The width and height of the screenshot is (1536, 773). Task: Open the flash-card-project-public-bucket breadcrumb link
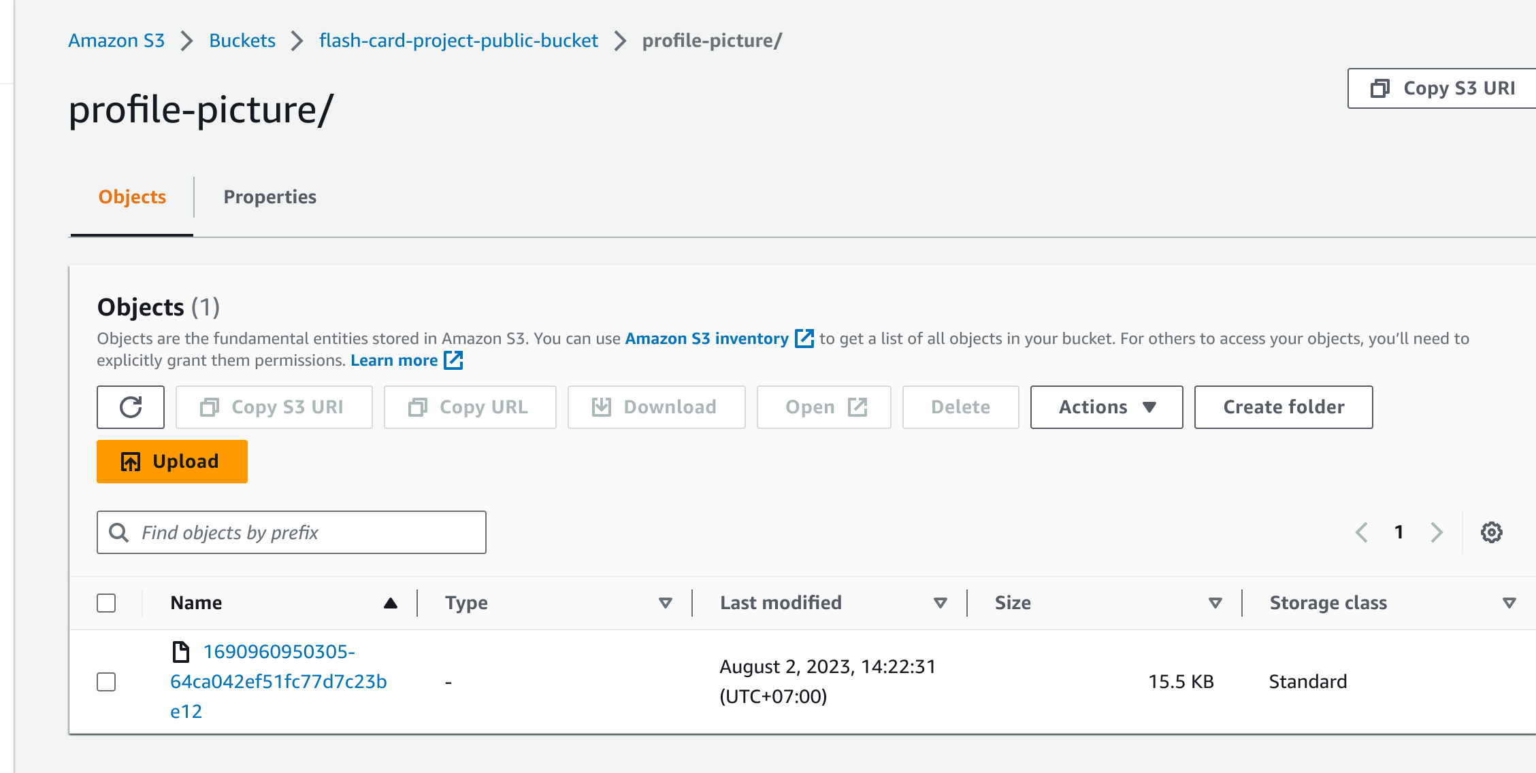click(458, 41)
